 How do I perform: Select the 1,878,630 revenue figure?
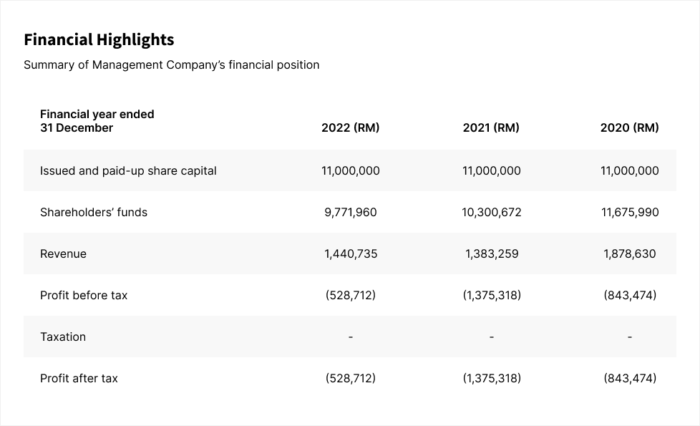click(630, 254)
